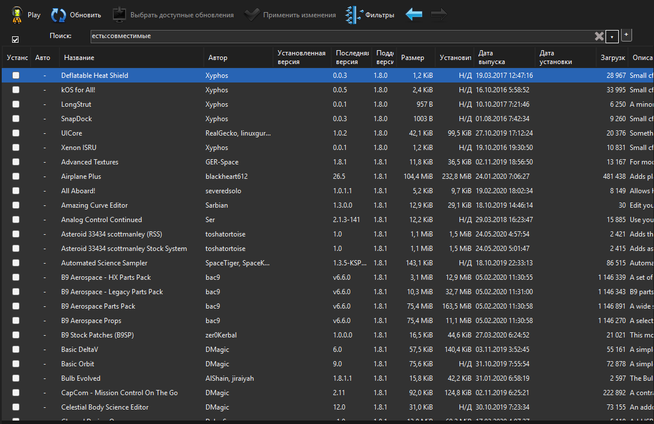Sort by the Авто column header

pyautogui.click(x=44, y=58)
